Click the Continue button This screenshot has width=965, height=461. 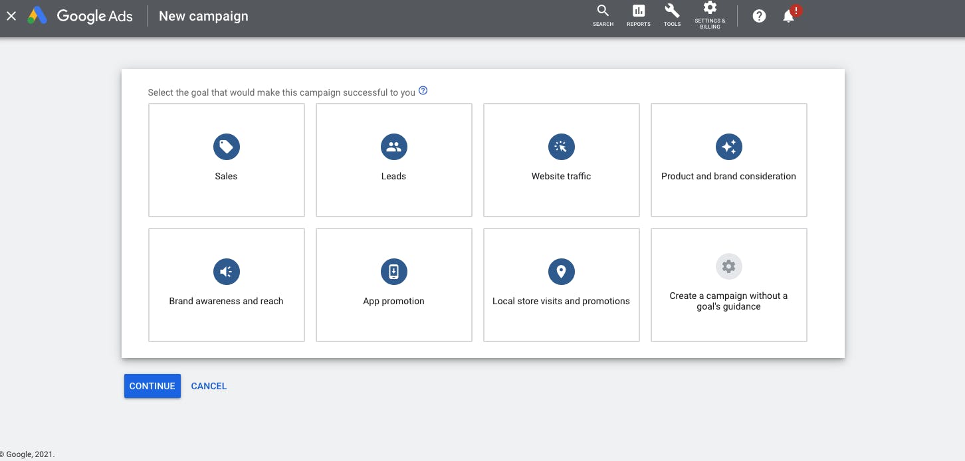coord(152,386)
